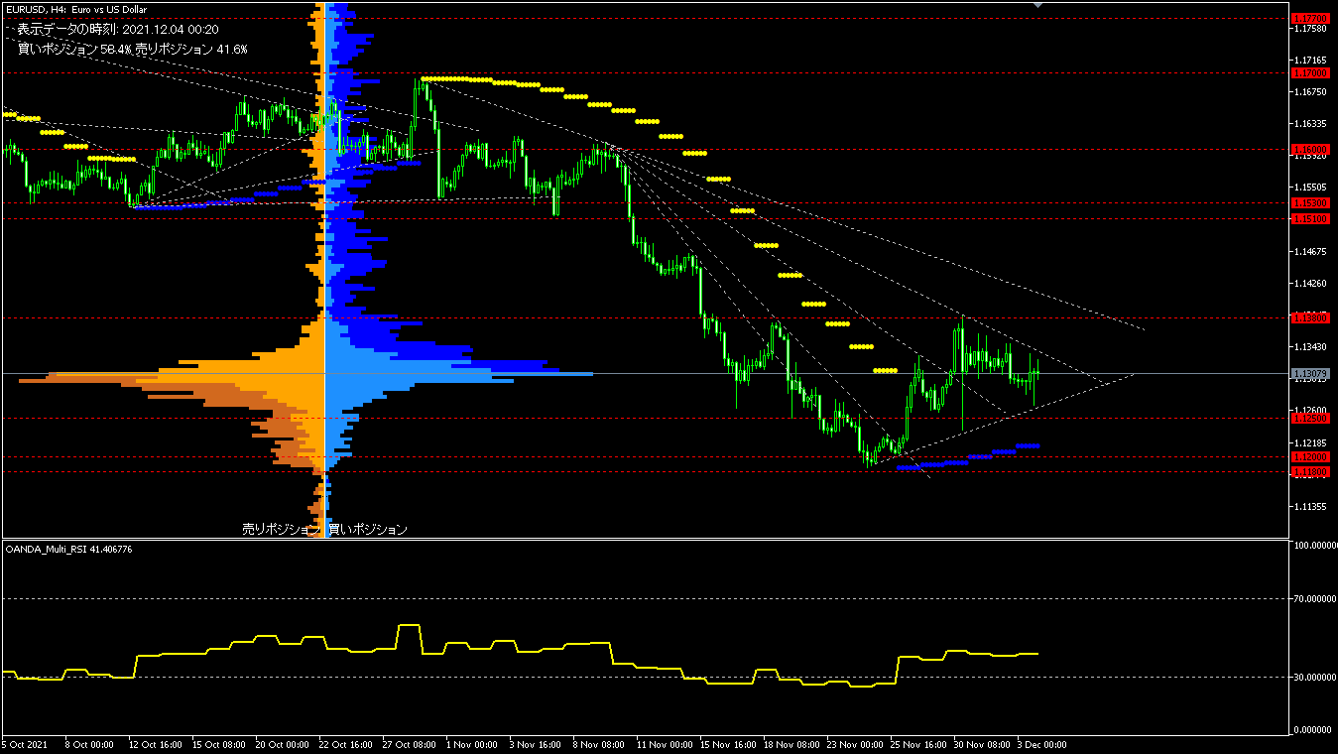Click the 1.15505 price scale value
Screen dimensions: 1338x754
coord(1310,188)
